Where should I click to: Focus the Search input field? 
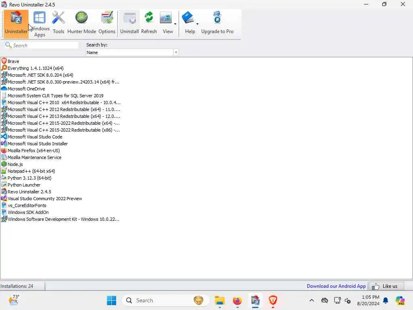click(x=42, y=45)
